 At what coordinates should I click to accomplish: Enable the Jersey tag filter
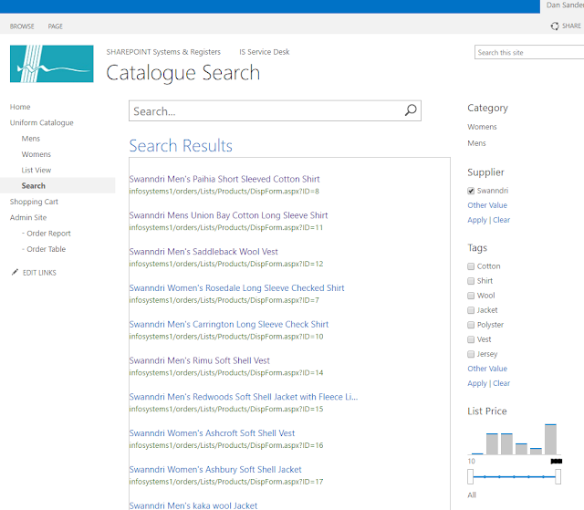(x=471, y=354)
